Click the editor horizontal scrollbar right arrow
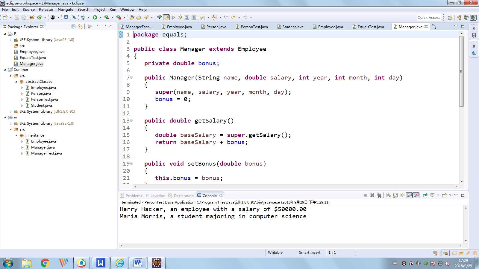The image size is (479, 269). pos(456,187)
